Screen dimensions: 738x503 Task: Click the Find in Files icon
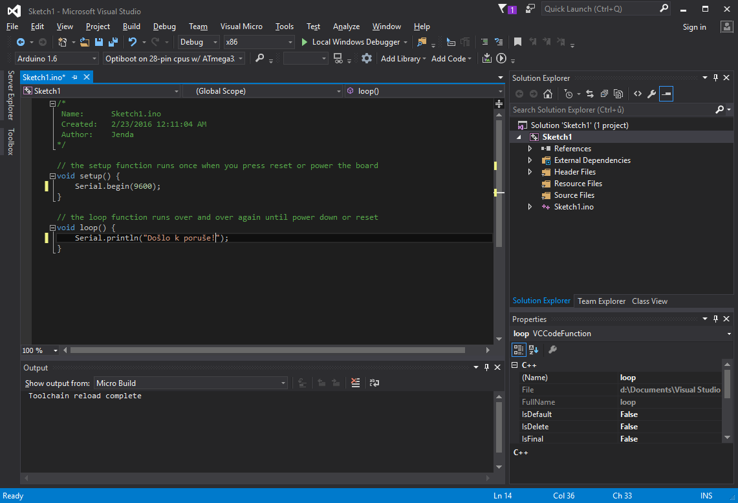422,42
